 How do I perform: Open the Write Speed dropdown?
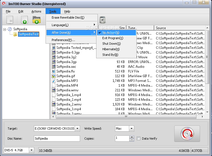131,129
